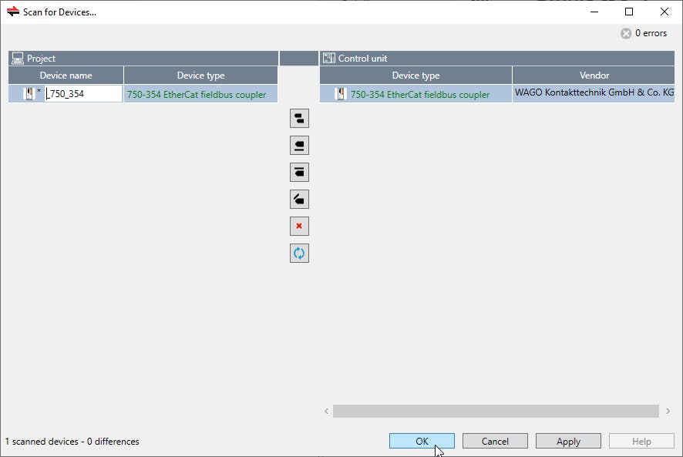
Task: Click the Device name column header
Action: pyautogui.click(x=66, y=76)
